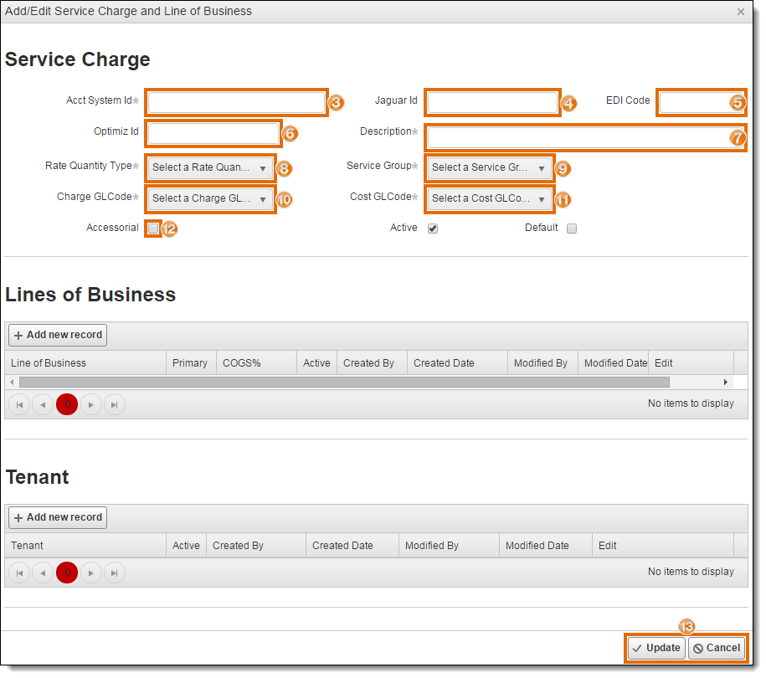
Task: Check the Accessorial checkbox
Action: [x=153, y=229]
